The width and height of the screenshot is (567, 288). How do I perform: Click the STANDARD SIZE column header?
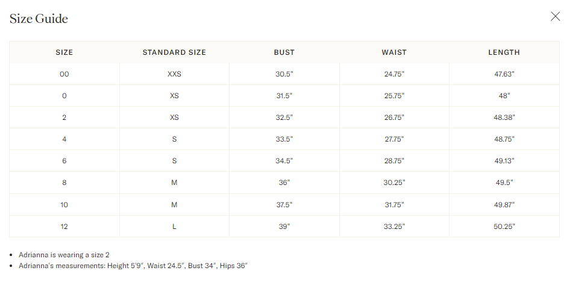(x=174, y=52)
